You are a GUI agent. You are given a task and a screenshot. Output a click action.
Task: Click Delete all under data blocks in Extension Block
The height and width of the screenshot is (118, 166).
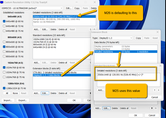pos(124,108)
